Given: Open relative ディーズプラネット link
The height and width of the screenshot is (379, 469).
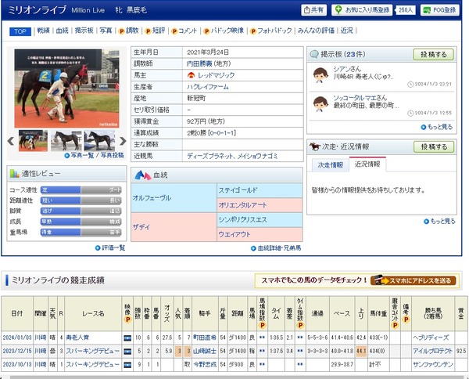Looking at the screenshot, I should 209,156.
